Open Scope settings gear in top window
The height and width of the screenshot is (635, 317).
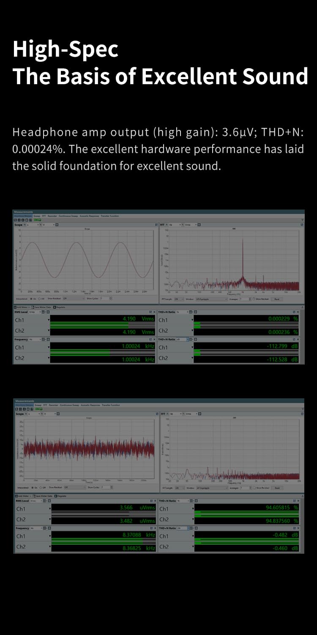57,225
